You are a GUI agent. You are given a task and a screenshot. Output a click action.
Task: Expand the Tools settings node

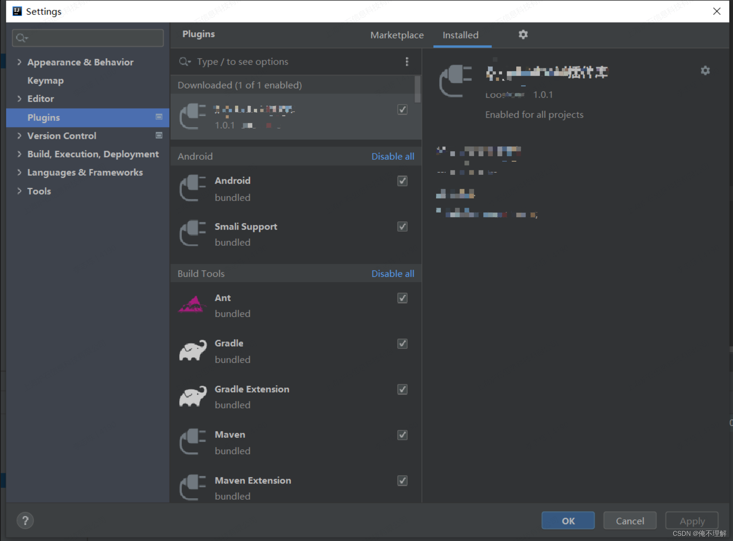[19, 191]
